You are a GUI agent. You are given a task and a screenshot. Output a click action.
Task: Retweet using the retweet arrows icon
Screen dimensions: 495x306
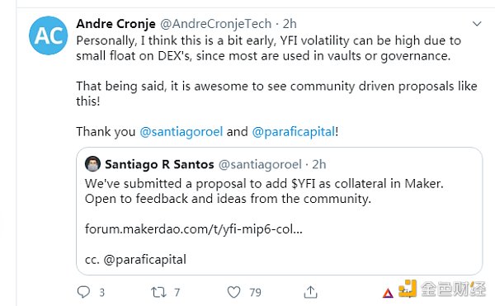[x=158, y=292]
